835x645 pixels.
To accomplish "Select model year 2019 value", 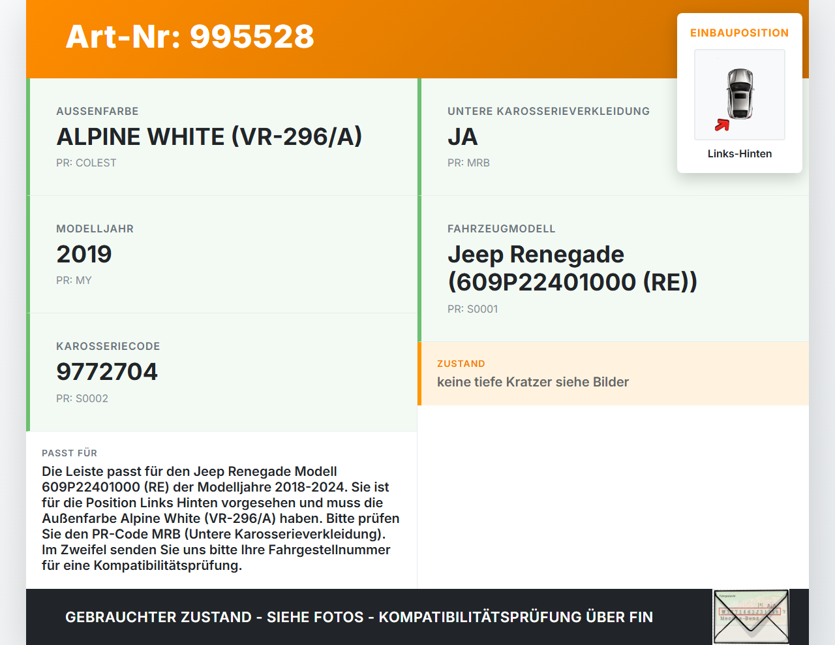I will [x=84, y=254].
